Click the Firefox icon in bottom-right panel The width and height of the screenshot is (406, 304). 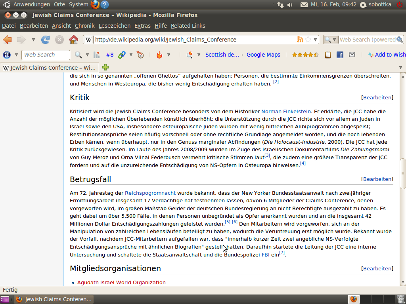click(x=353, y=299)
